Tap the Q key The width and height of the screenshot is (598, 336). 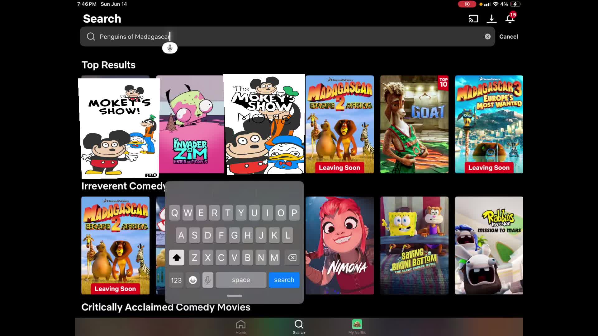pos(175,213)
